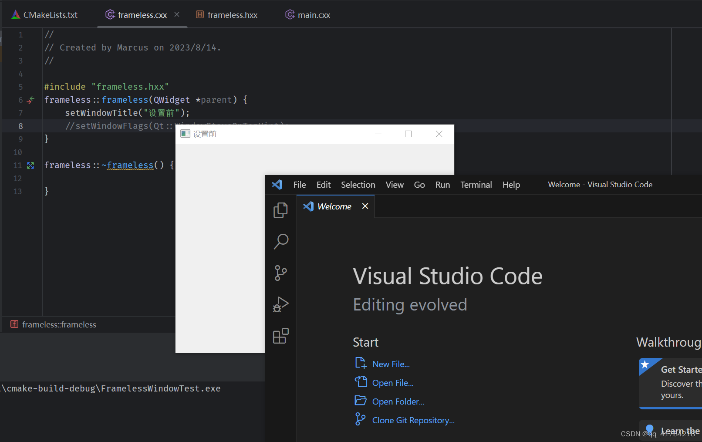Click the Qt window title text
This screenshot has width=702, height=442.
pos(205,134)
